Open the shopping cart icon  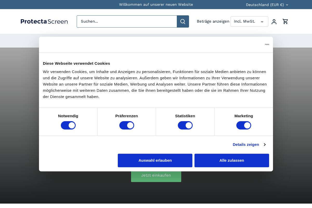285,22
